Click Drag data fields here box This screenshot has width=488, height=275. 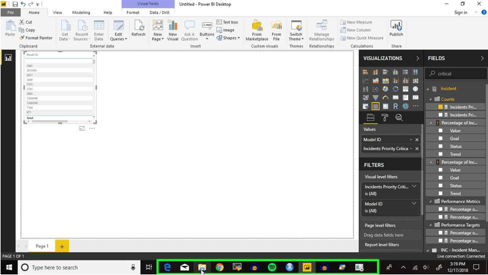click(x=391, y=235)
